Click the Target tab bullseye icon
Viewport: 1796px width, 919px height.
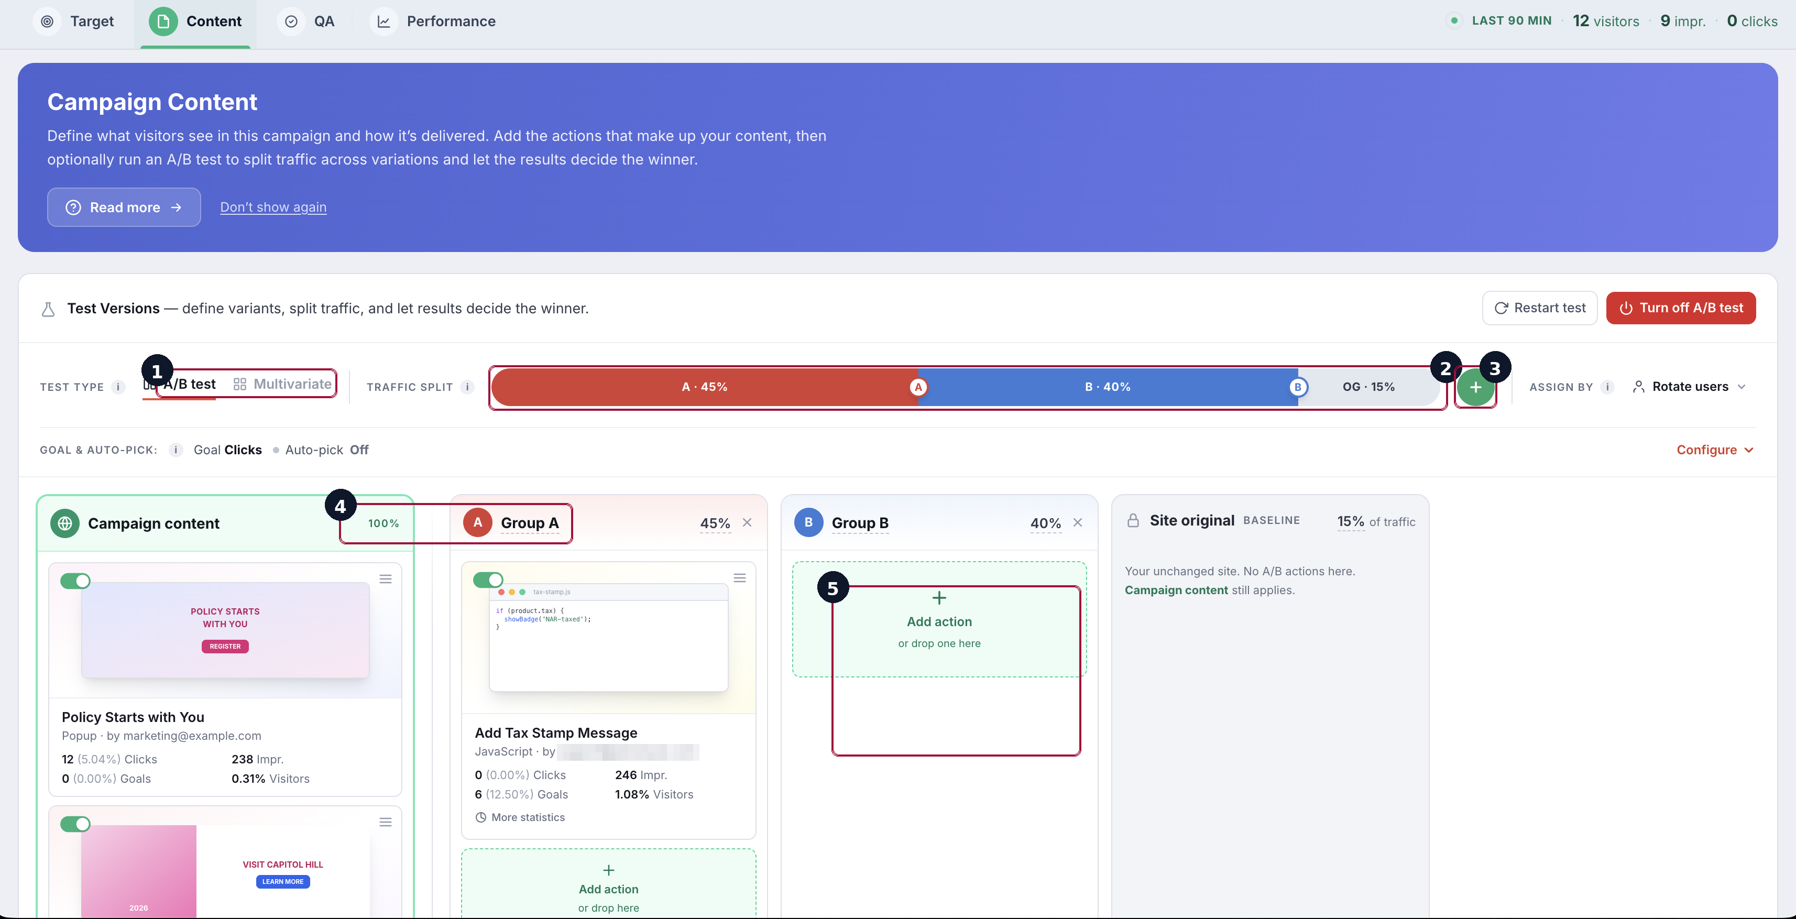pyautogui.click(x=47, y=21)
